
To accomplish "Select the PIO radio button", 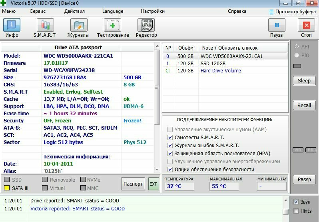I will point(297,55).
